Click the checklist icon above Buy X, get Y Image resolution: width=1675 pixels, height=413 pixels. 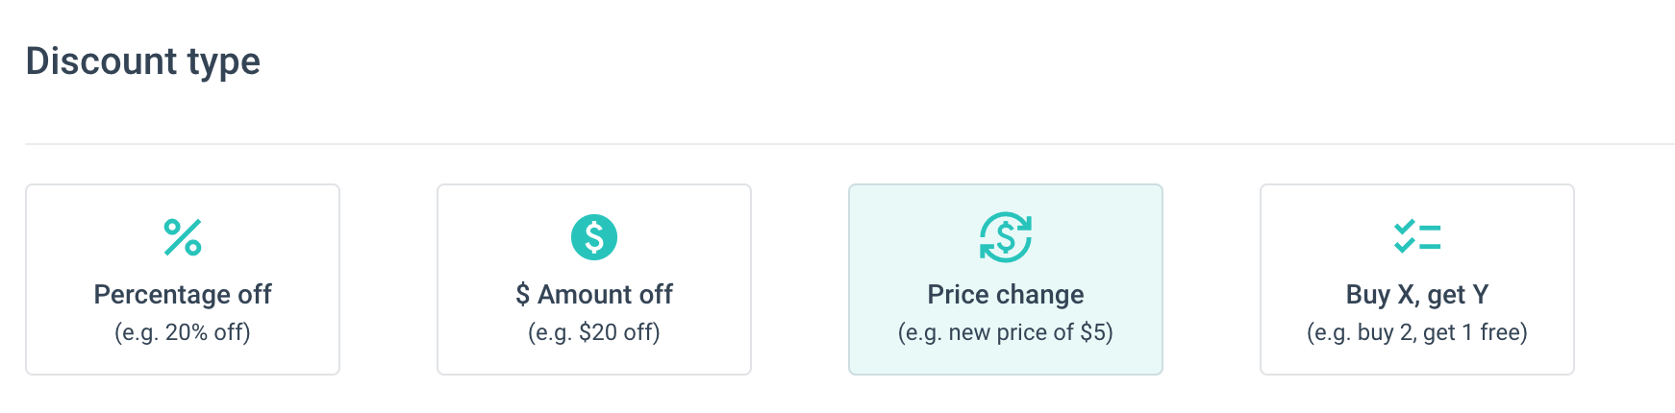(x=1417, y=236)
